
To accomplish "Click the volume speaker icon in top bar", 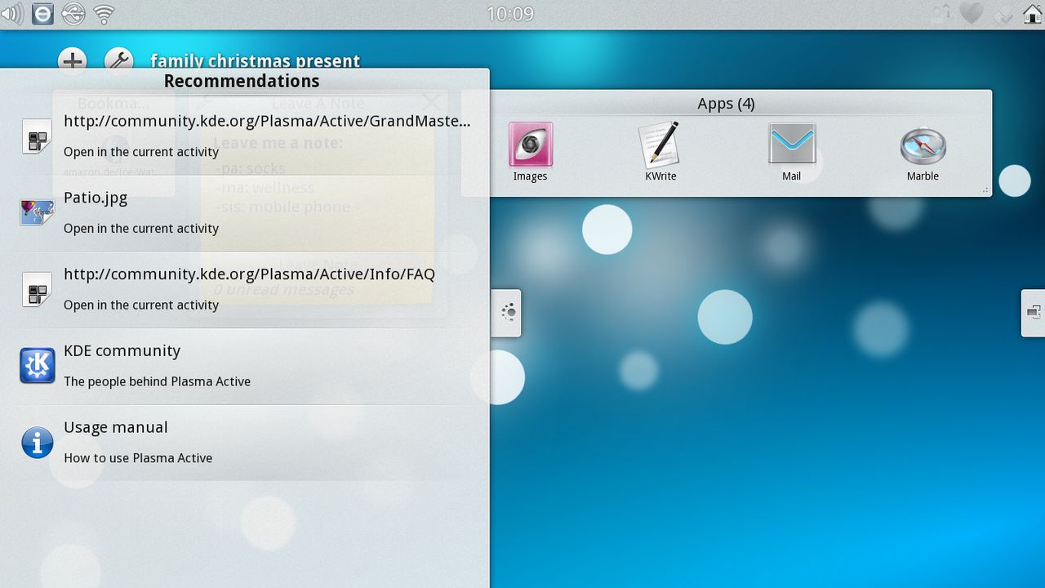I will [x=11, y=14].
